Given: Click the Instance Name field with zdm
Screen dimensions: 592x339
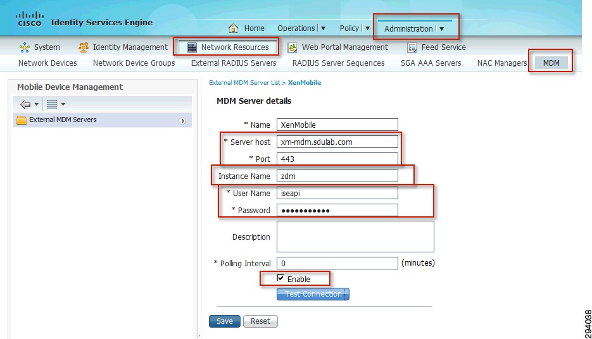Looking at the screenshot, I should (x=337, y=176).
